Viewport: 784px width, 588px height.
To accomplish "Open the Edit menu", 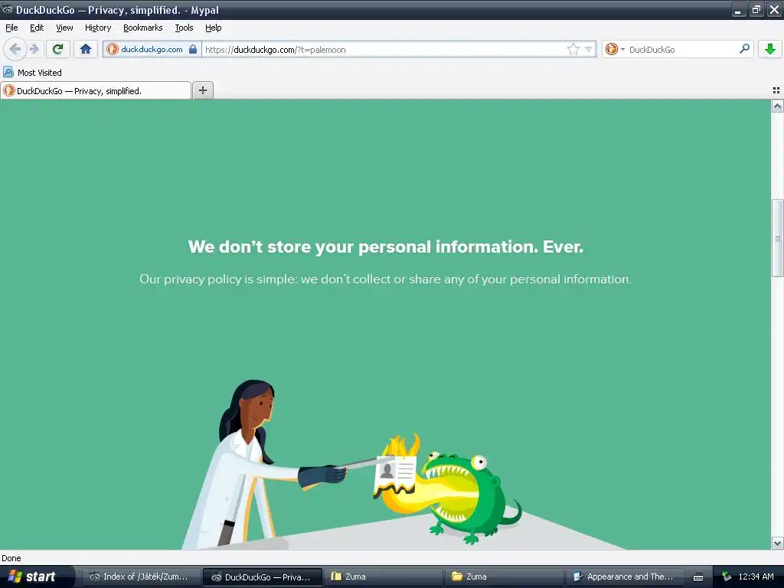I will click(37, 28).
